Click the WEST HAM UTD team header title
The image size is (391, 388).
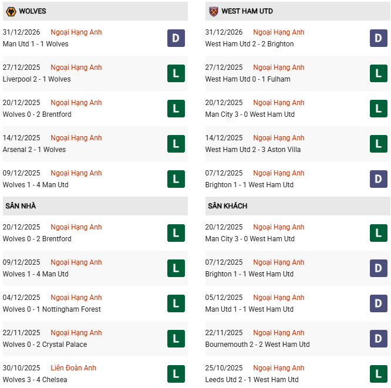coord(247,11)
